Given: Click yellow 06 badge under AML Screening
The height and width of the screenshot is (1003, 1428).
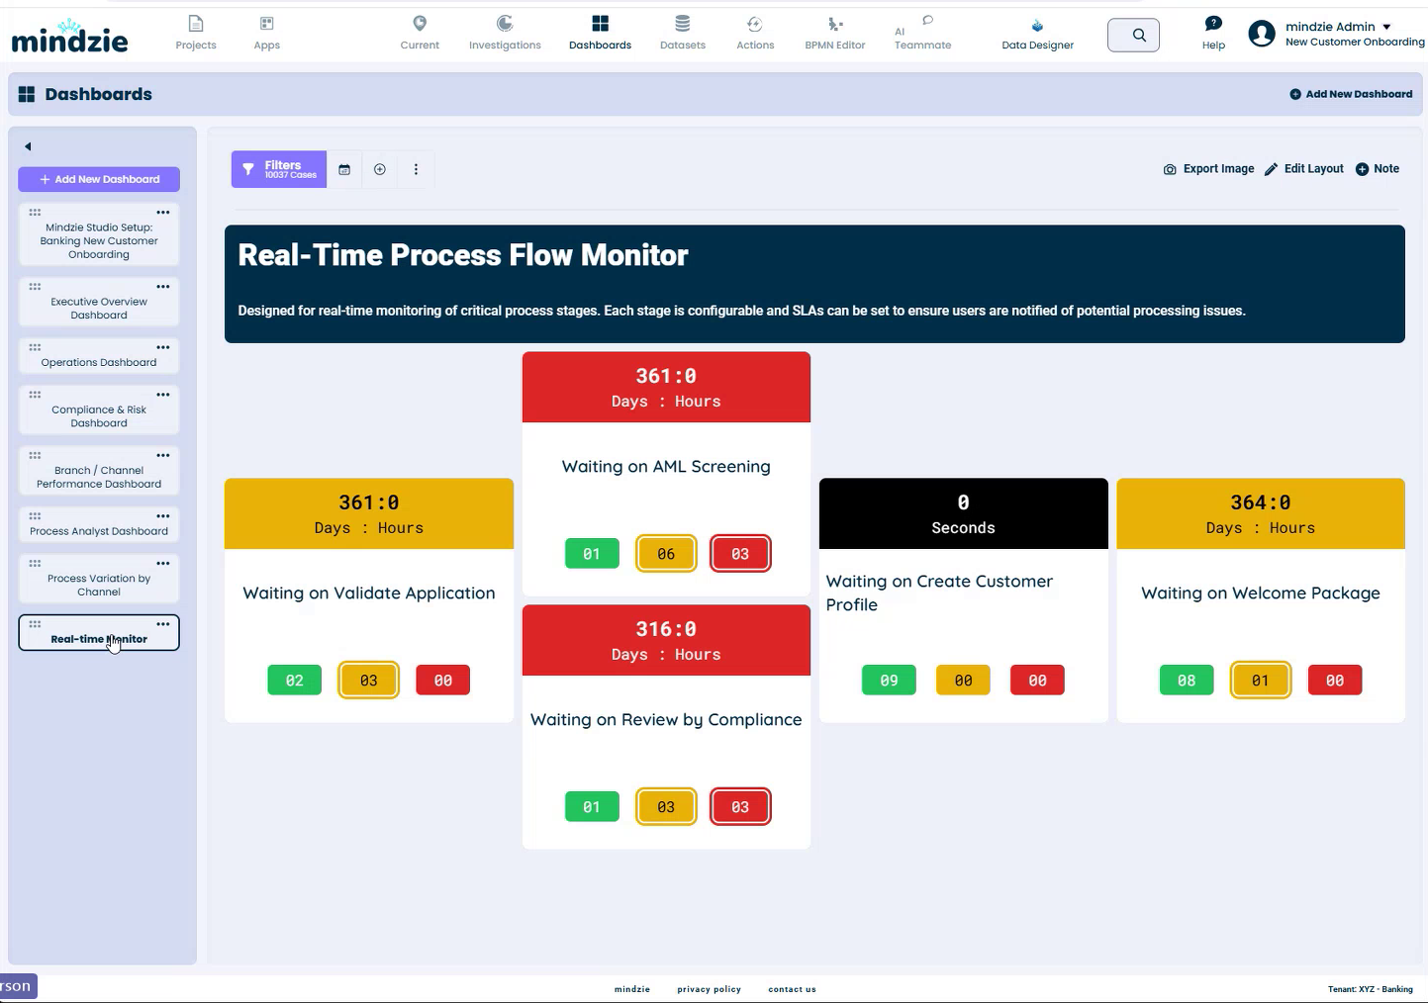Looking at the screenshot, I should (x=666, y=554).
